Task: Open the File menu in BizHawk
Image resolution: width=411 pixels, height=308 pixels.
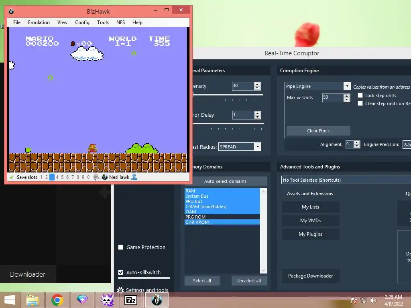Action: click(x=17, y=22)
